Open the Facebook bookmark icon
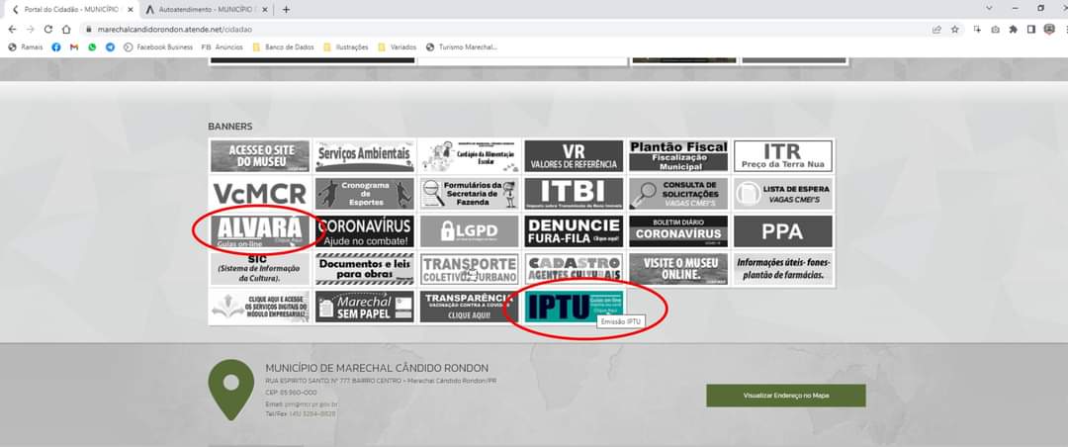Screen dimensions: 1068x447 56,46
